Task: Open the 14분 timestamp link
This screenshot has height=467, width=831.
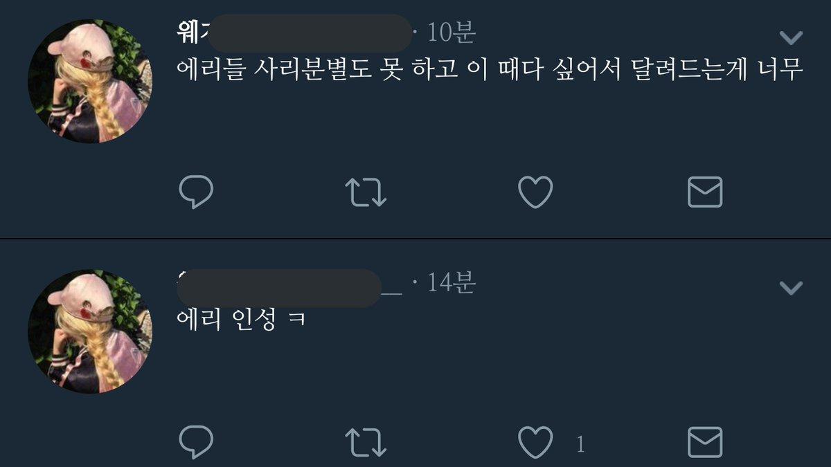Action: [x=451, y=282]
